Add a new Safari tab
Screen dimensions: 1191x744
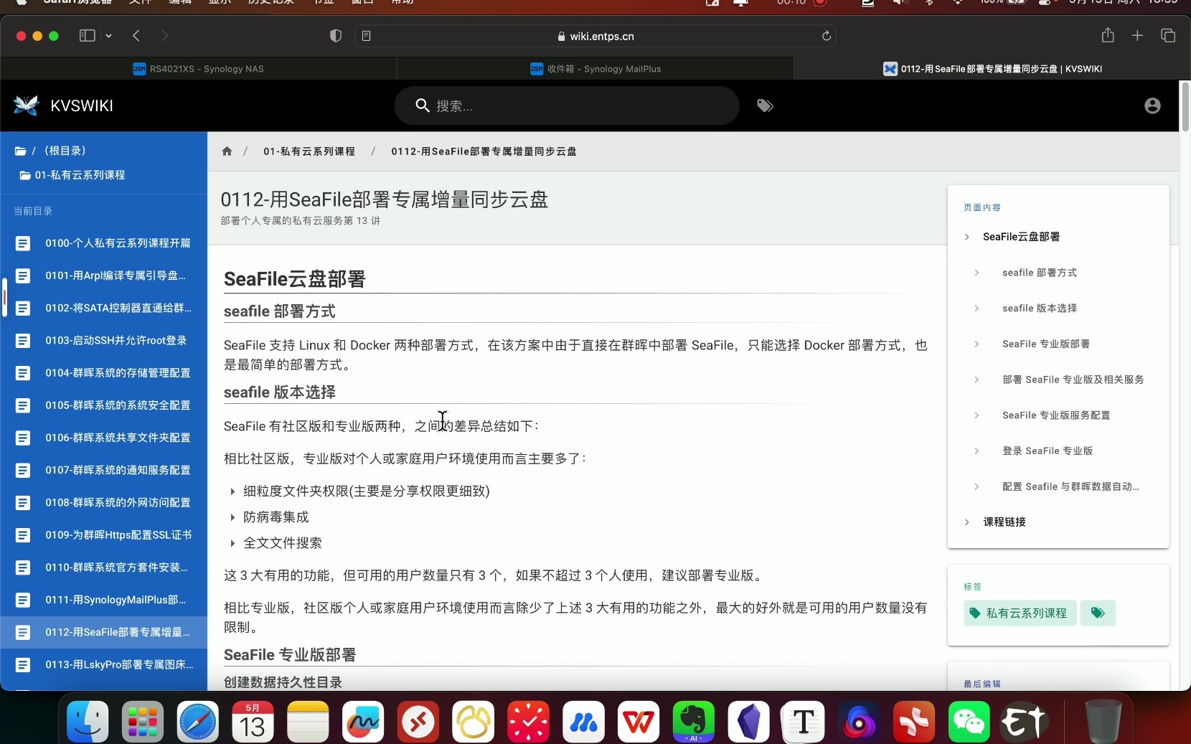[x=1137, y=35]
